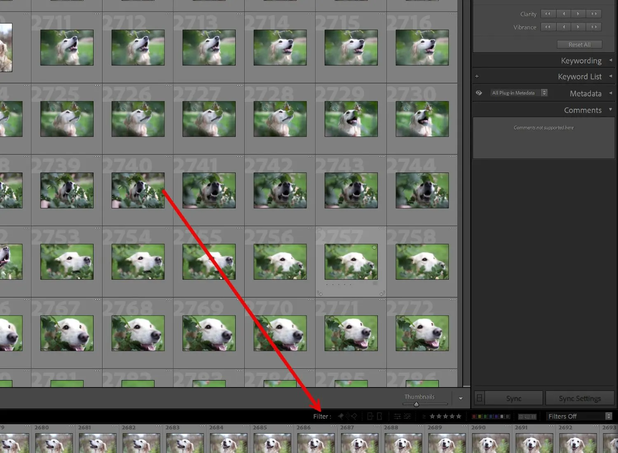
Task: Collapse the Comments panel
Action: click(x=610, y=110)
